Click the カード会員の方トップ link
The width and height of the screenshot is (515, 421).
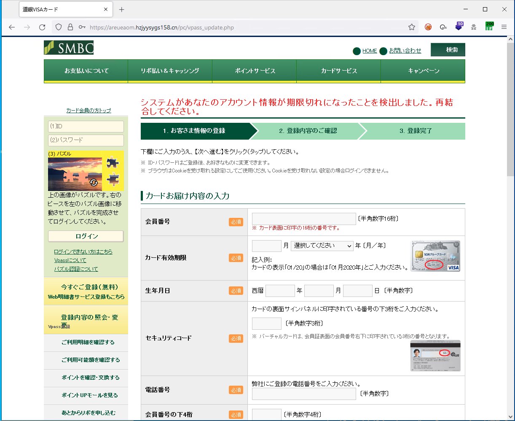point(89,111)
